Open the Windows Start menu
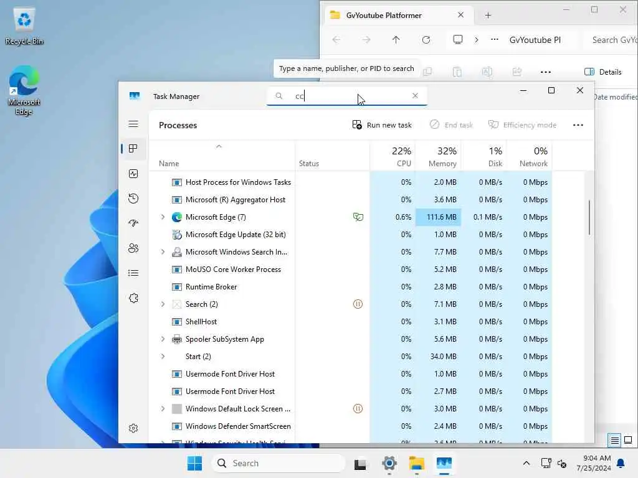 click(x=194, y=463)
